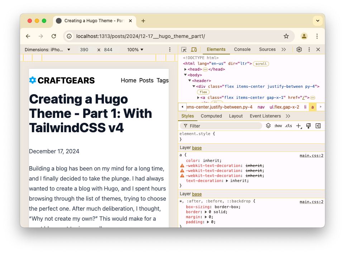345x254 pixels.
Task: Open the user profile avatar icon
Action: point(304,36)
